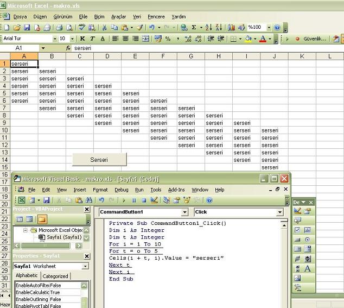The width and height of the screenshot is (344, 308).
Task: Select the Label control A in the toolbox
Action: (307, 268)
